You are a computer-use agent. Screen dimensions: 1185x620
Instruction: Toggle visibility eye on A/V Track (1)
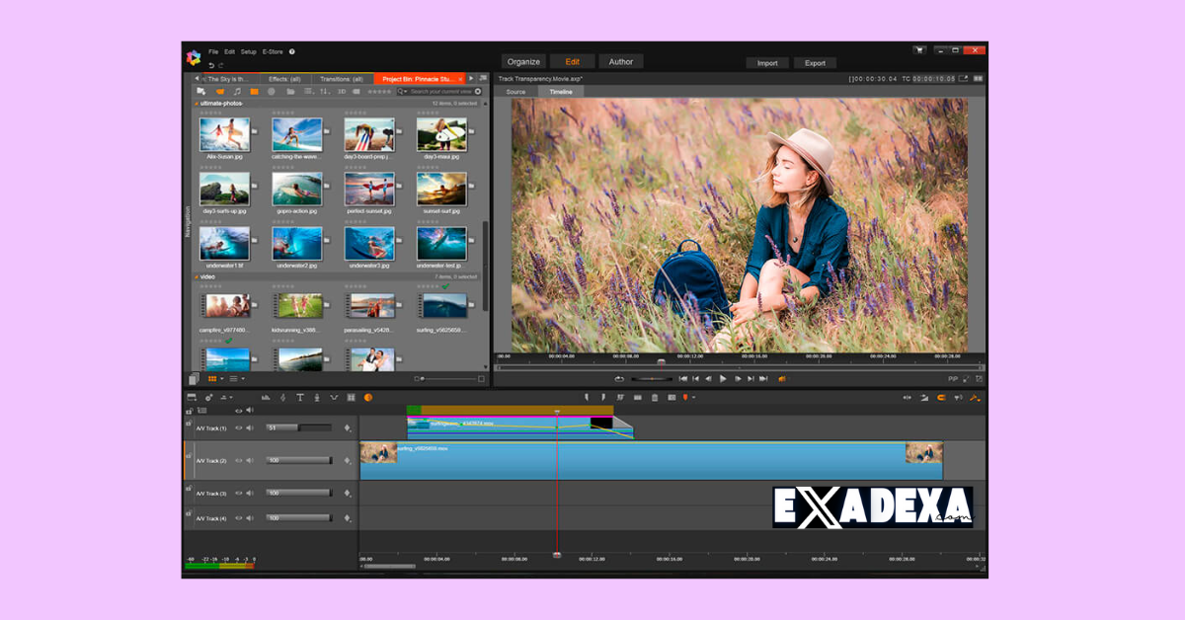pos(238,428)
